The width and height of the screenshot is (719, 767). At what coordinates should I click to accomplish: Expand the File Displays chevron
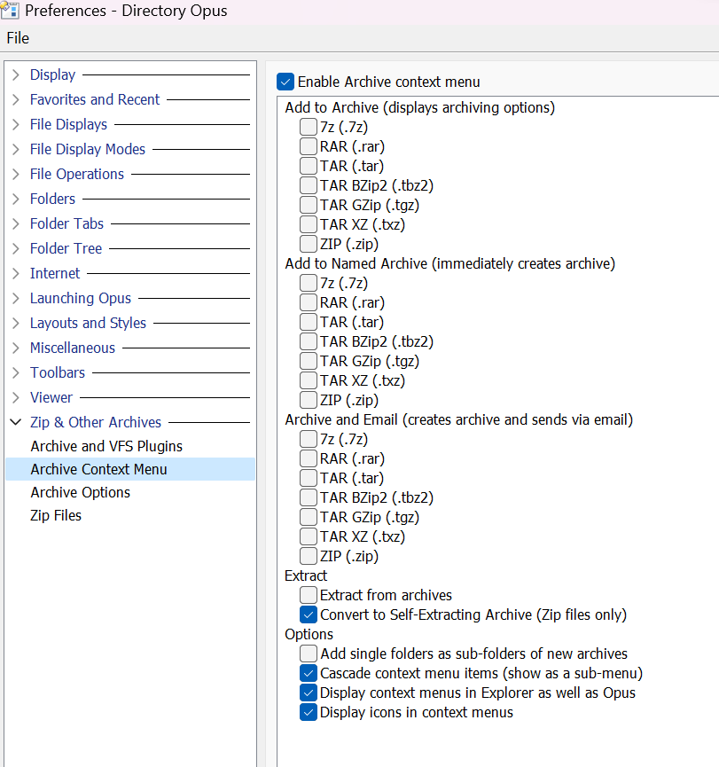tap(16, 125)
